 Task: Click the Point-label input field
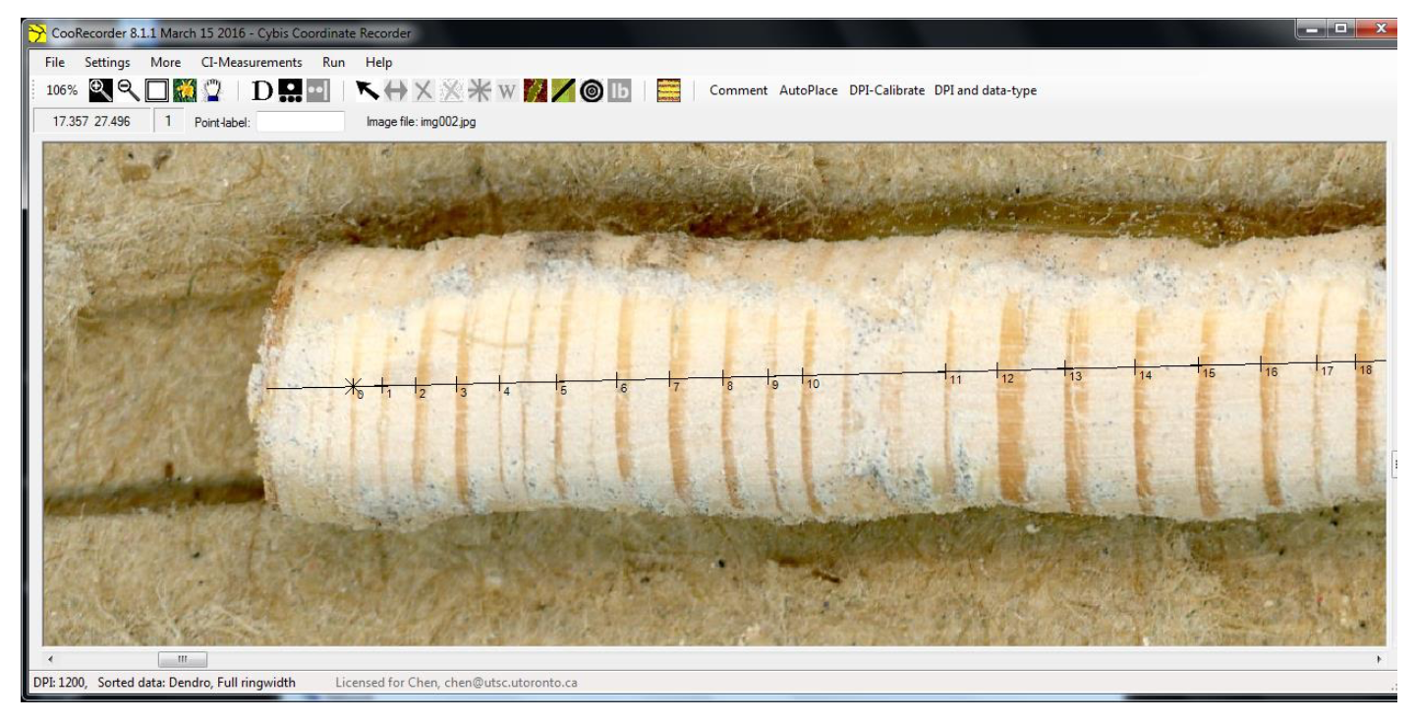pyautogui.click(x=300, y=122)
